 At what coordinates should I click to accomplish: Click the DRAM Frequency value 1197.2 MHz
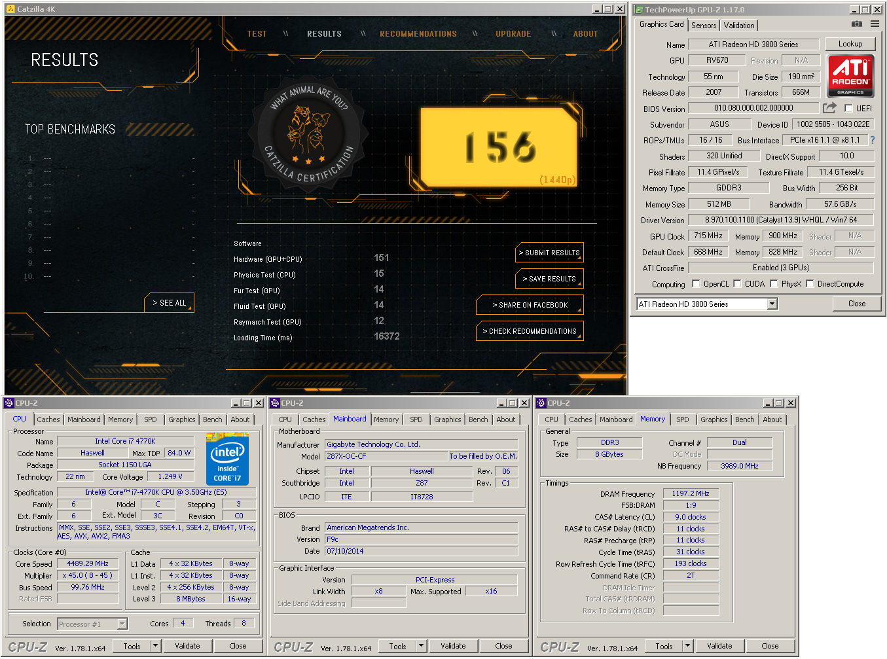[x=691, y=493]
